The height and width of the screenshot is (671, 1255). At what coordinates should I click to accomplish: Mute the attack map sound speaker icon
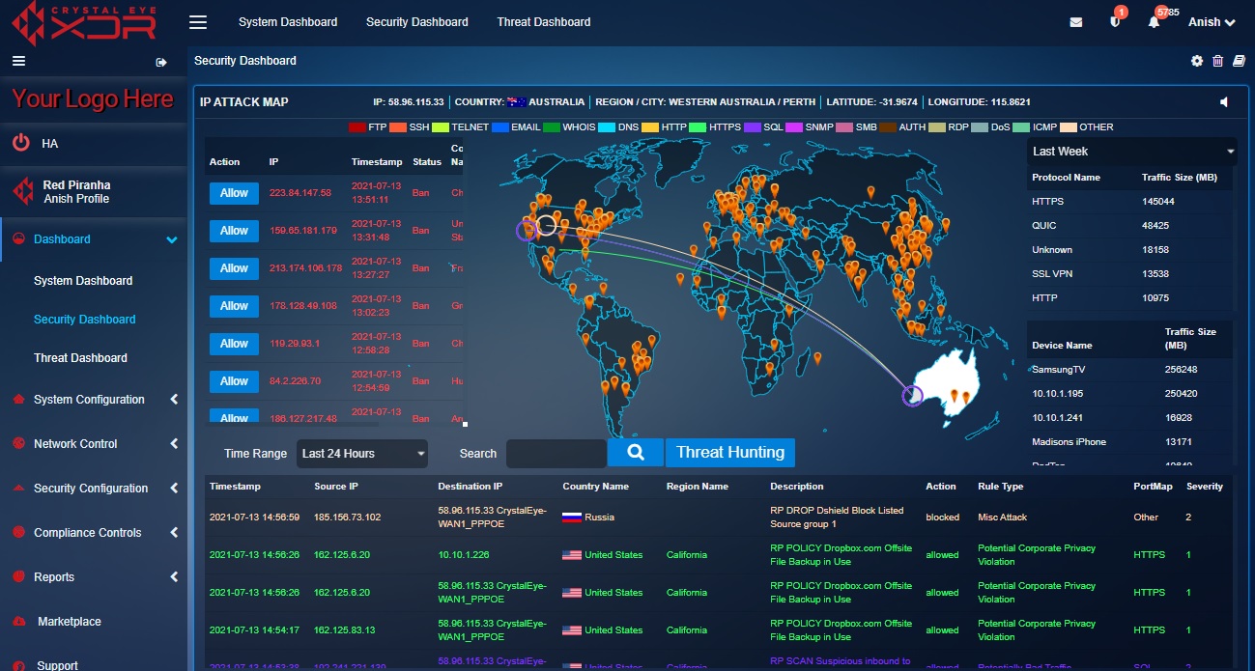coord(1224,102)
